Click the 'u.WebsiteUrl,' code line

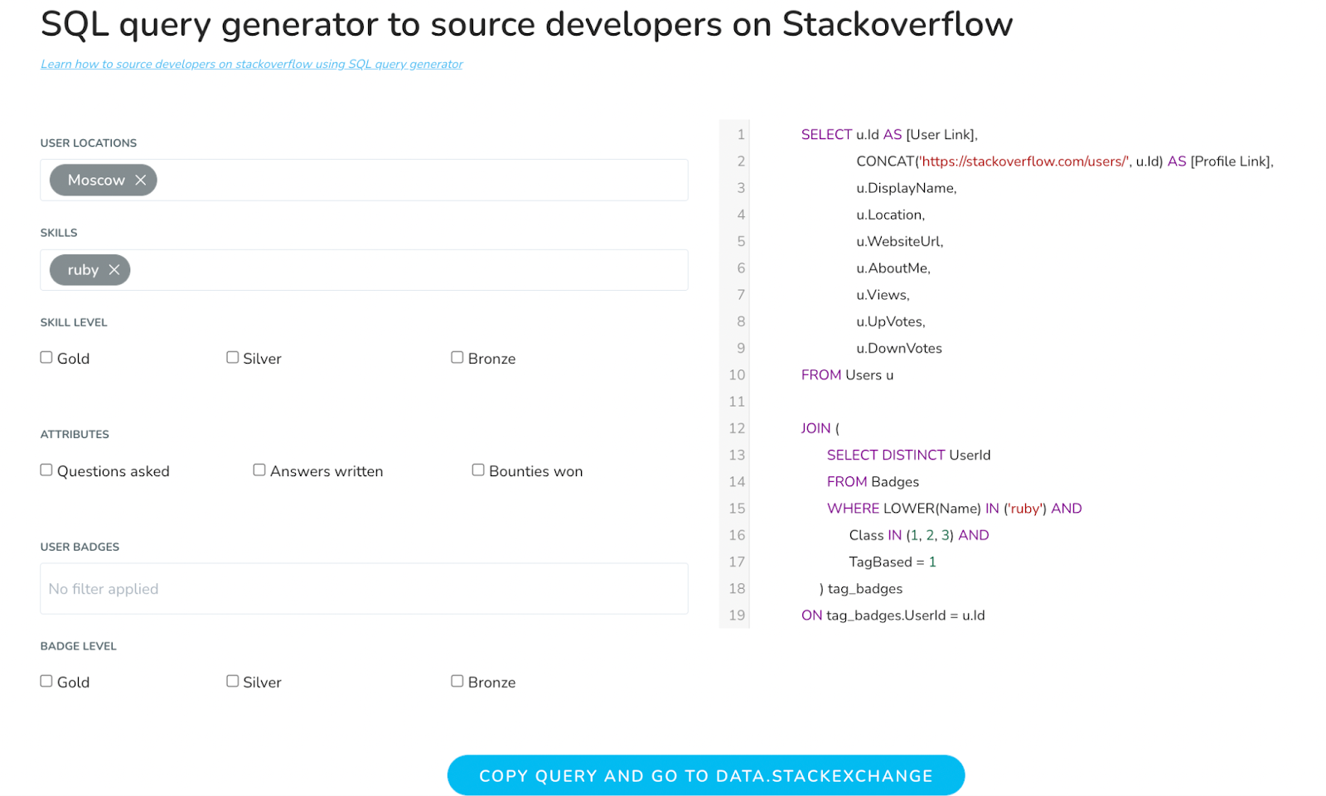(899, 241)
